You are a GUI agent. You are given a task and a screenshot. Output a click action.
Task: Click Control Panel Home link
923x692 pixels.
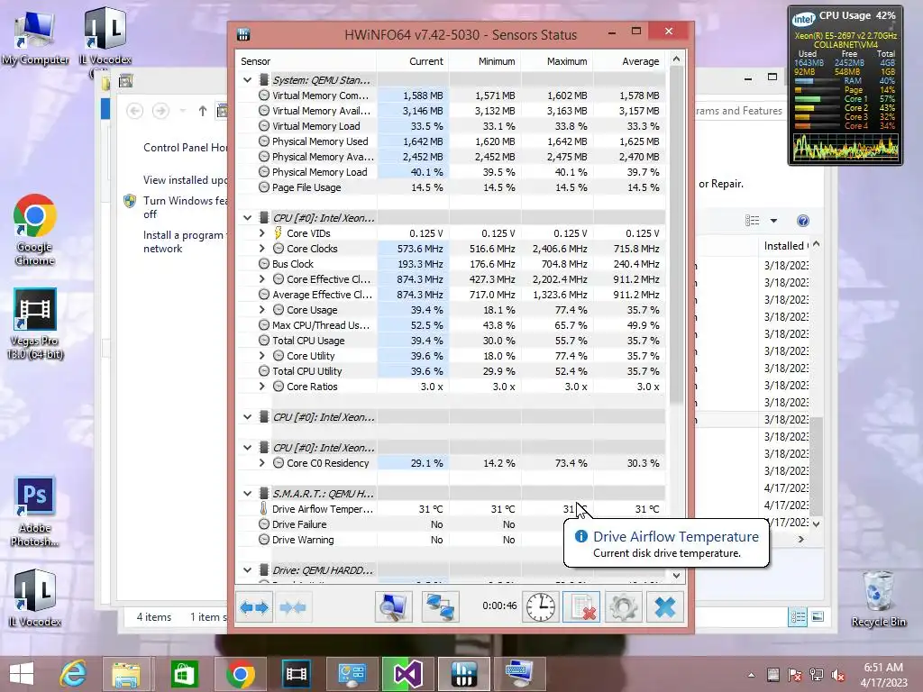click(186, 148)
